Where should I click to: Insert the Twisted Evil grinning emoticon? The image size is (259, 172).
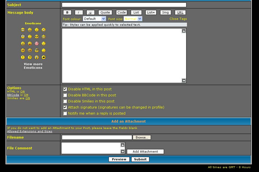coord(30,50)
